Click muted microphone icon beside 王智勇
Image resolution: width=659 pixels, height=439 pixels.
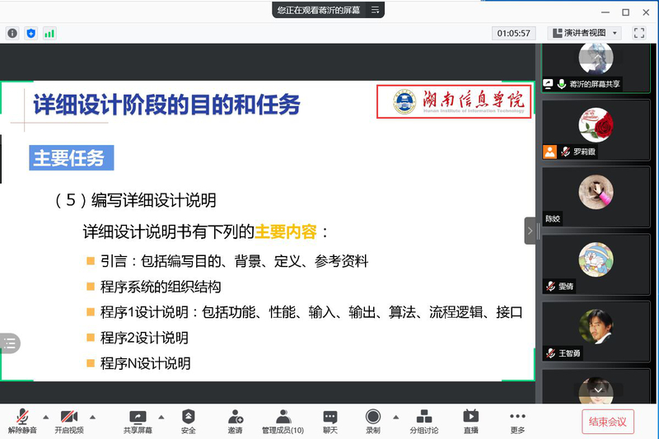tap(550, 353)
